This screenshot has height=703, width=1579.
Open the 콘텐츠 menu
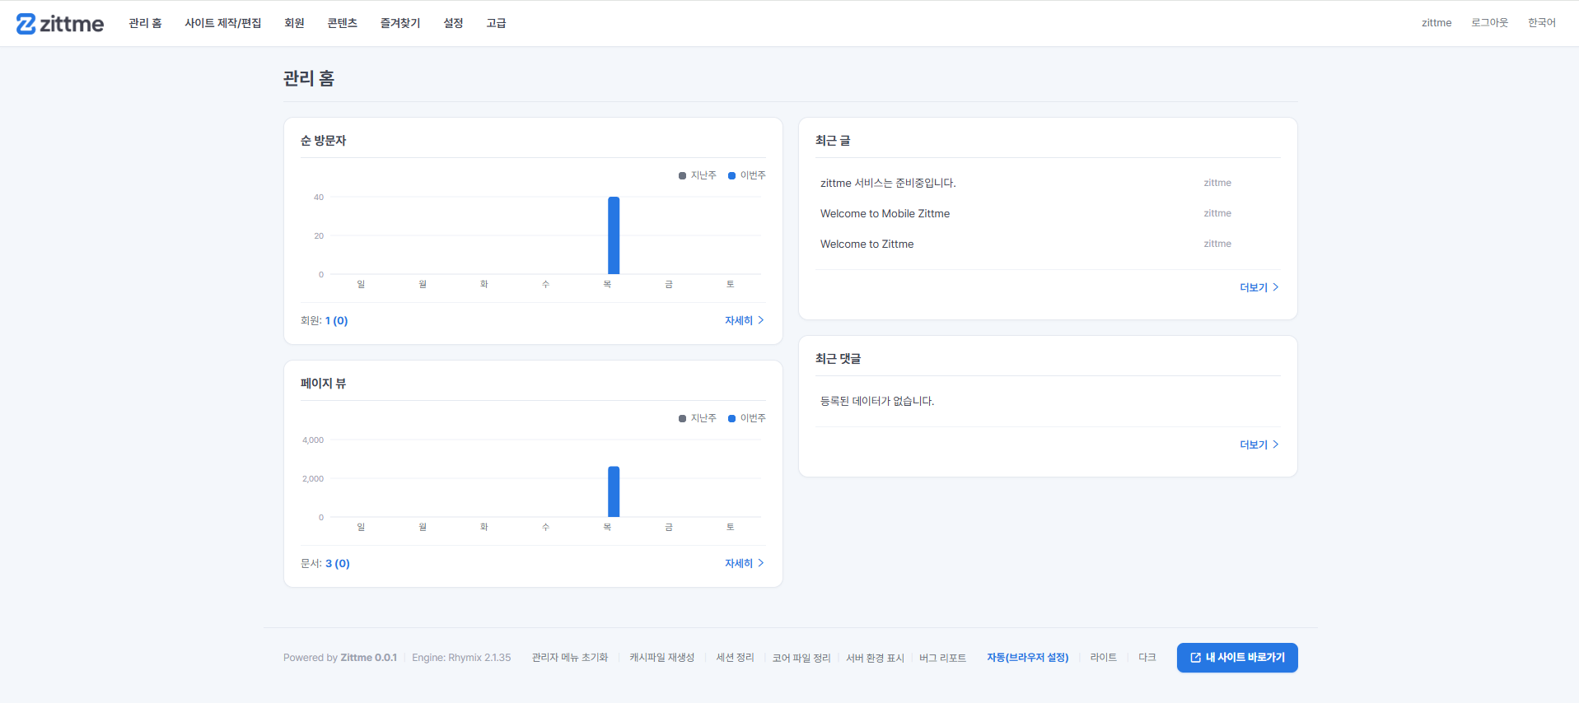(342, 23)
